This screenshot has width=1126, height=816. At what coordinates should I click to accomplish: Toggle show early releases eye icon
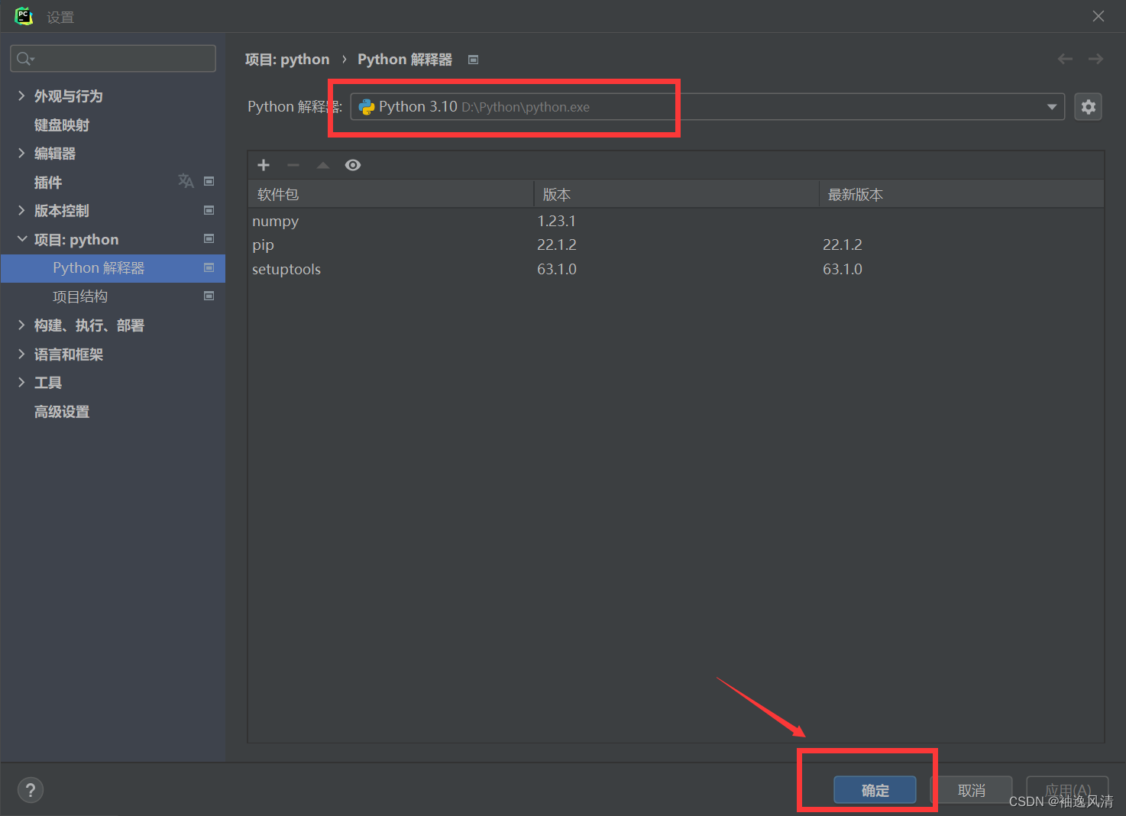coord(352,165)
